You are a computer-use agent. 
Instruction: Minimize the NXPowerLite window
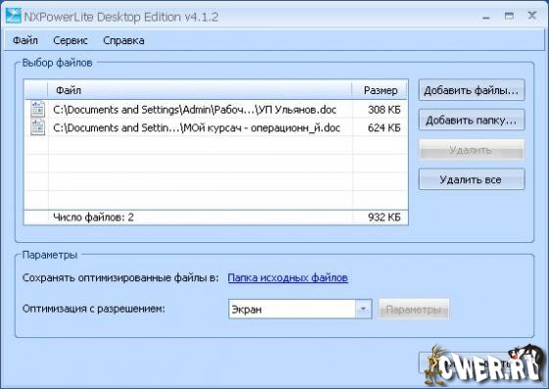pos(486,17)
